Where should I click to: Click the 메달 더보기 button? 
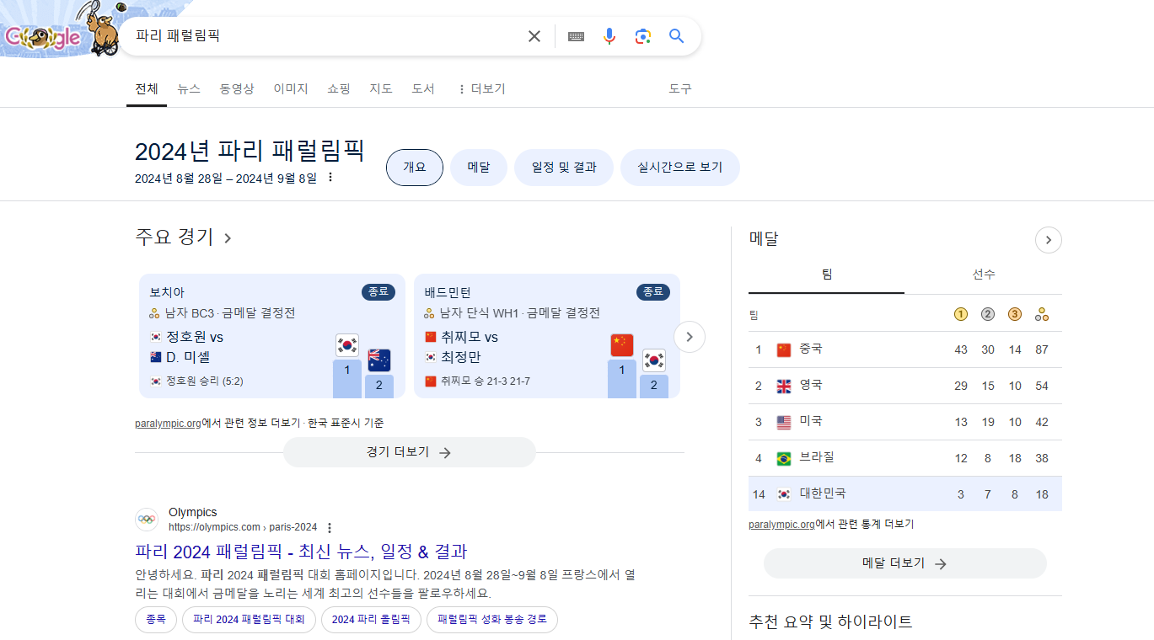[905, 563]
